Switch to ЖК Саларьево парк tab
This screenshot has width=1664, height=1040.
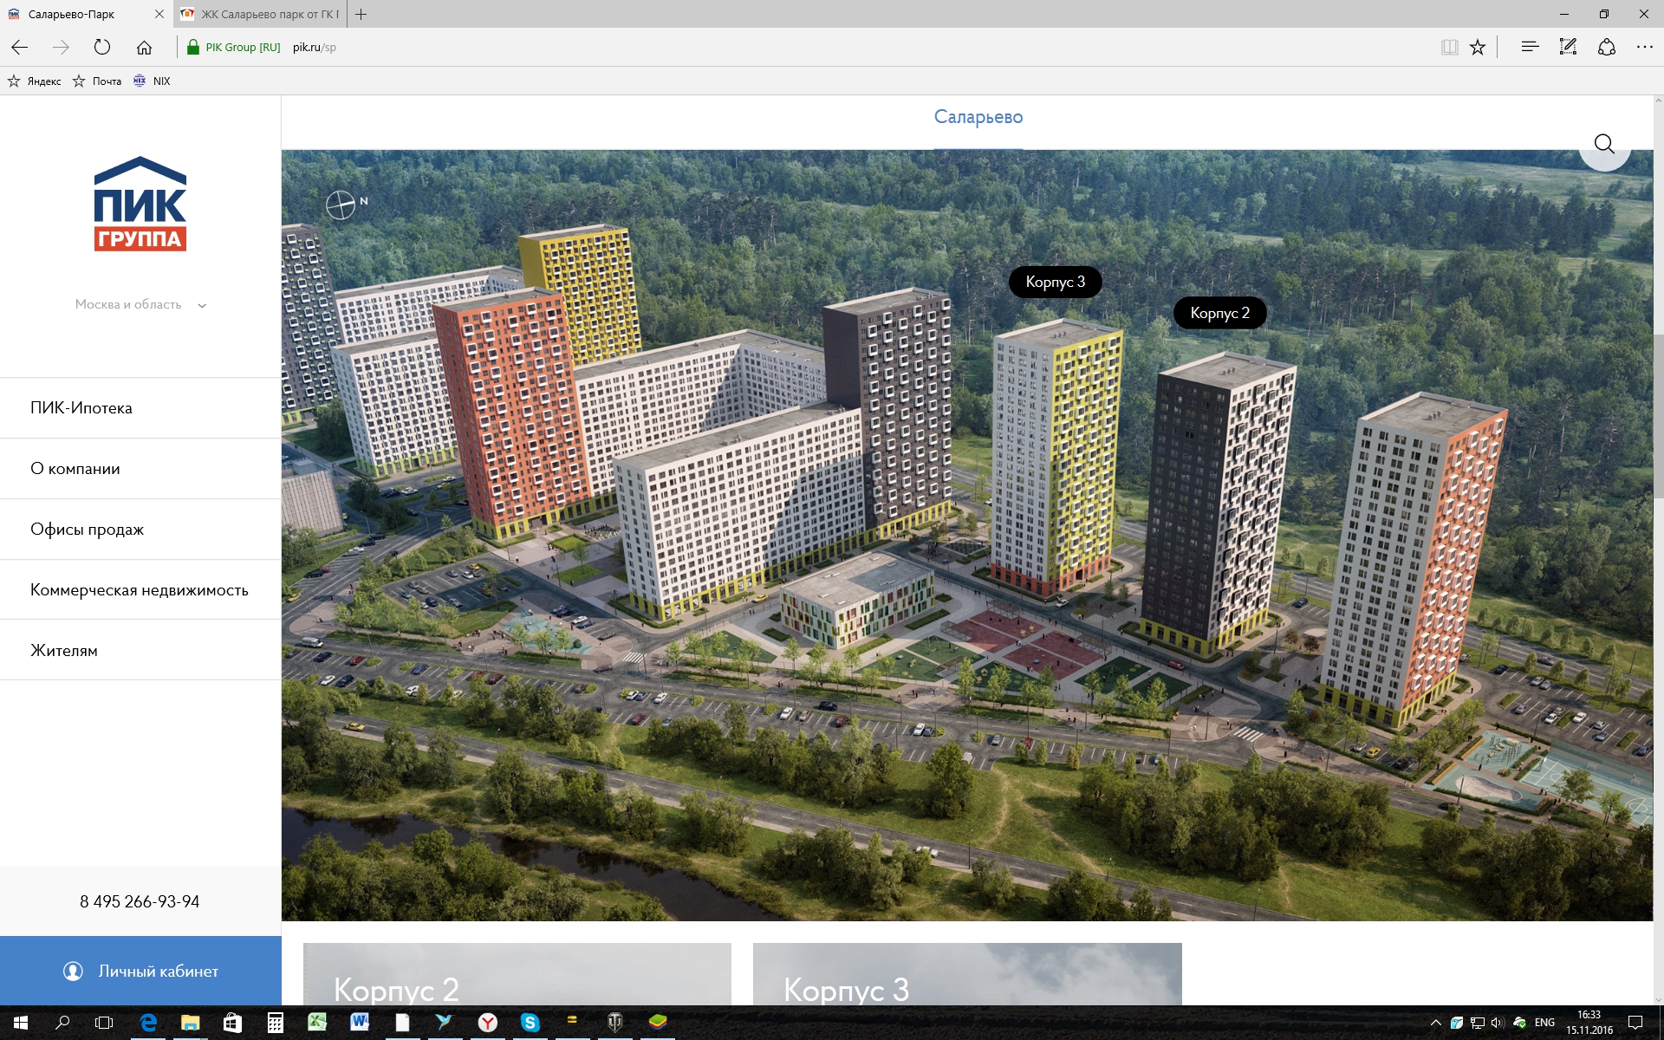click(260, 14)
